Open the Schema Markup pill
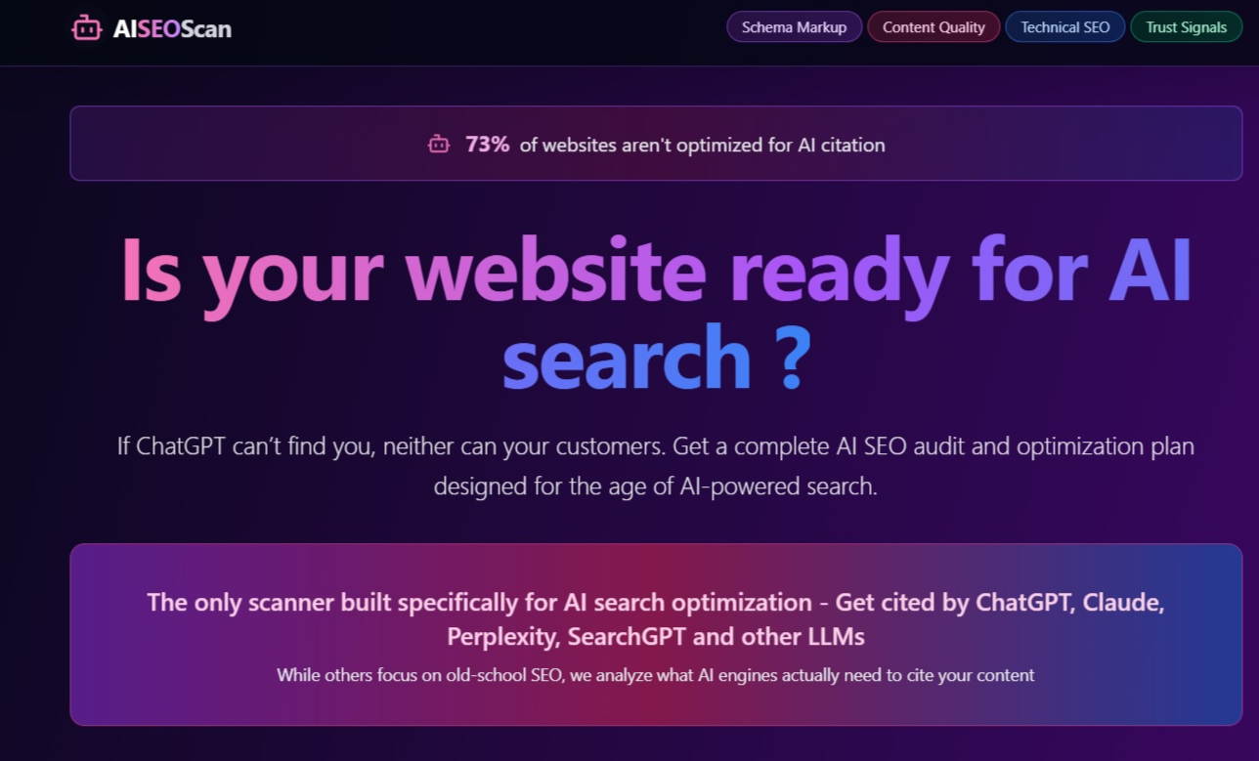1259x761 pixels. 794,27
